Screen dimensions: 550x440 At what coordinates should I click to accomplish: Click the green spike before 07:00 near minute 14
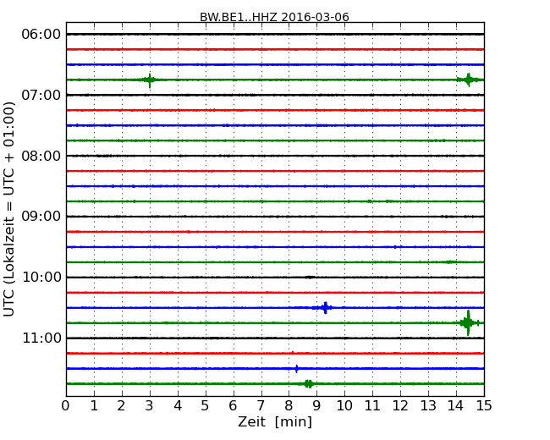[469, 80]
